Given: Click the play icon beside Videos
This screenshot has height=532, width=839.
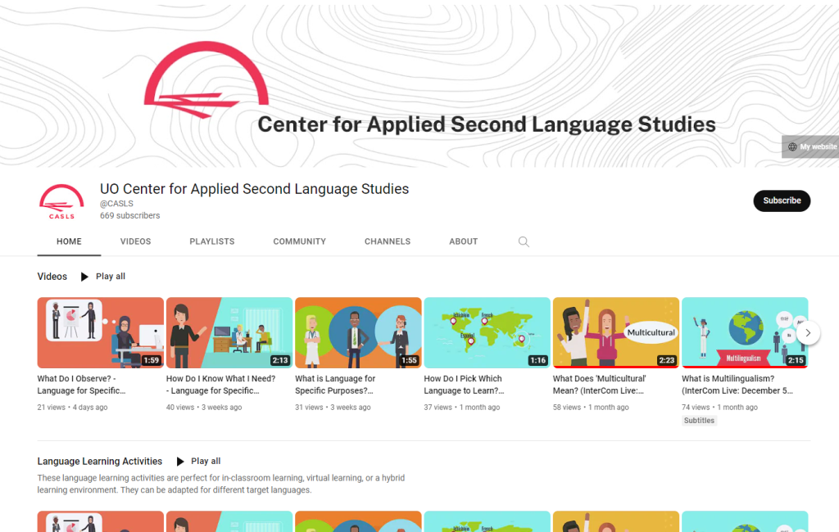Looking at the screenshot, I should (84, 277).
